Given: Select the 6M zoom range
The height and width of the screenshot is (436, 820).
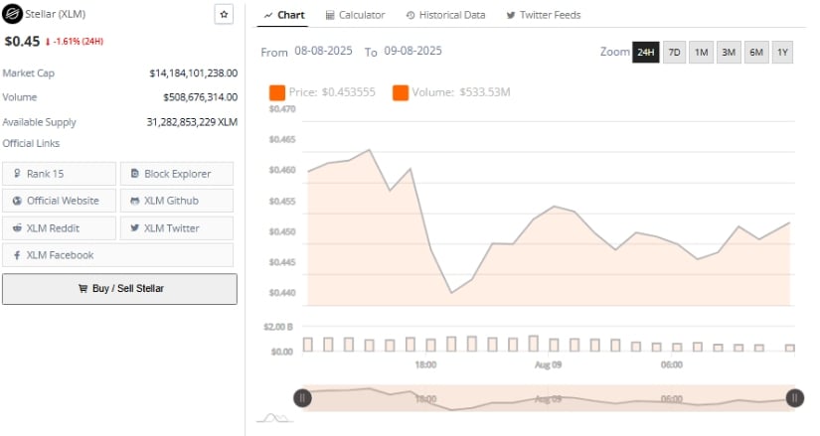Looking at the screenshot, I should pos(756,53).
